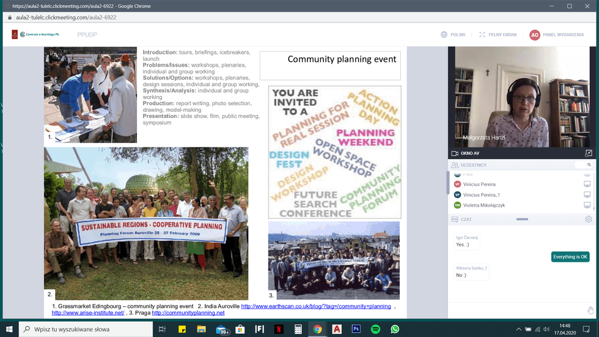The width and height of the screenshot is (599, 337).
Task: Switch to Google Chrome on the taskbar
Action: click(x=317, y=330)
